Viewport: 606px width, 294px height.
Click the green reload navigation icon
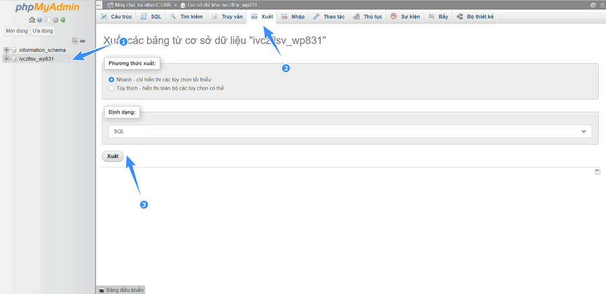pyautogui.click(x=63, y=20)
